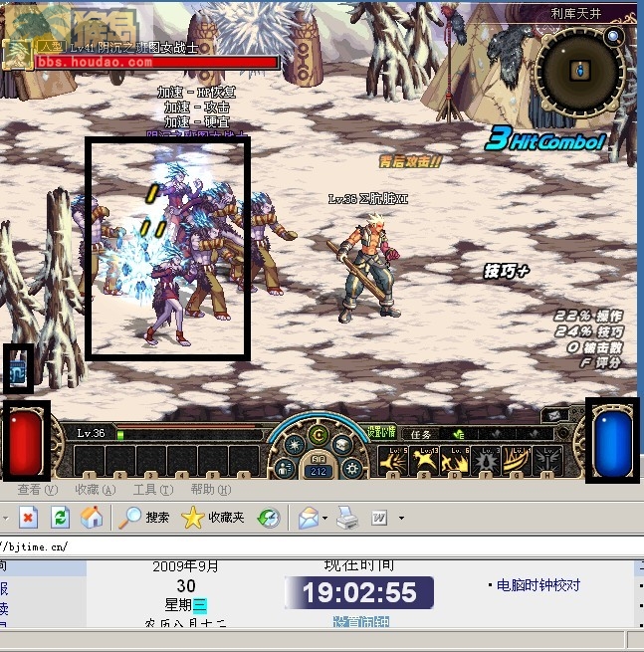The image size is (644, 652).
Task: Open the 工具(T) browser menu
Action: click(x=153, y=490)
